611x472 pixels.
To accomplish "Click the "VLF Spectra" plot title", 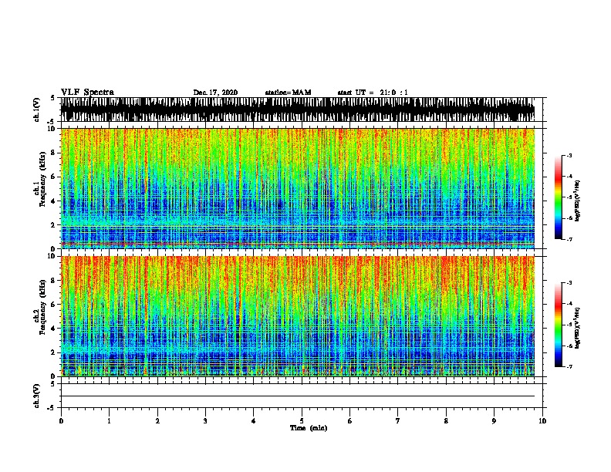I will point(87,93).
